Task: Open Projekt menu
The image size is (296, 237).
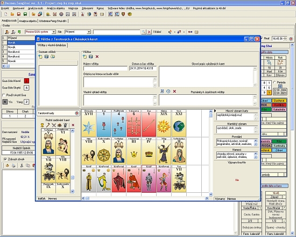Action: click(5, 8)
